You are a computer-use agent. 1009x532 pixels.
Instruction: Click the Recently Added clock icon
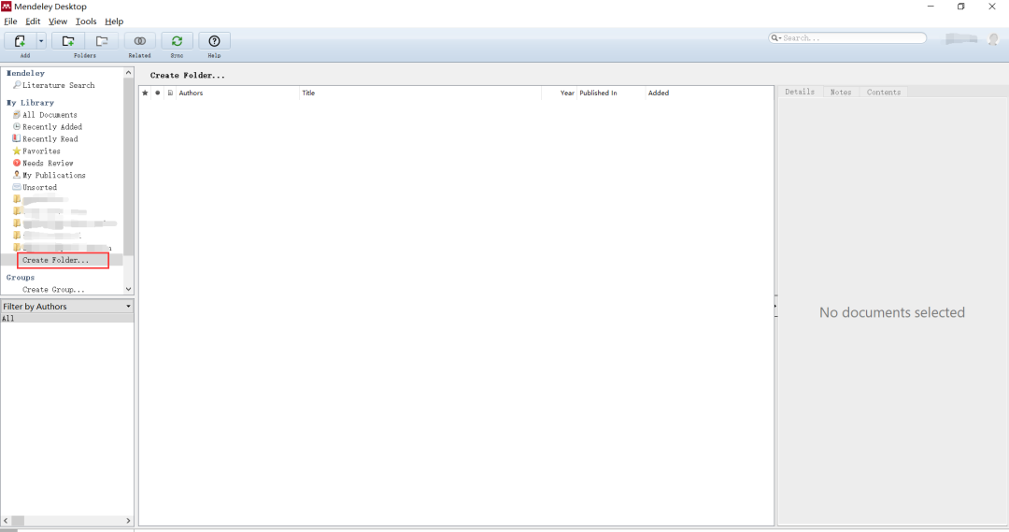(x=17, y=127)
